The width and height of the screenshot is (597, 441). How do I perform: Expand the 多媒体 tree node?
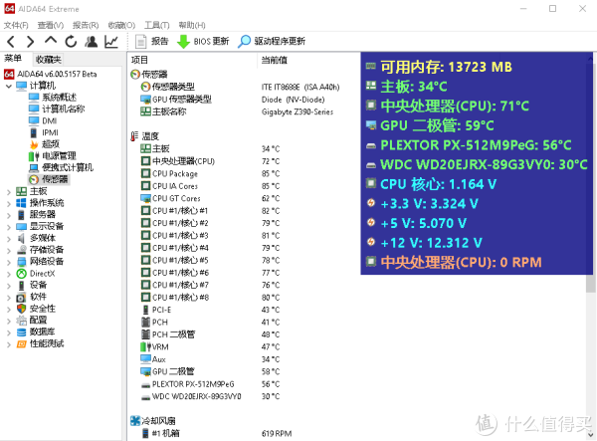pyautogui.click(x=8, y=239)
